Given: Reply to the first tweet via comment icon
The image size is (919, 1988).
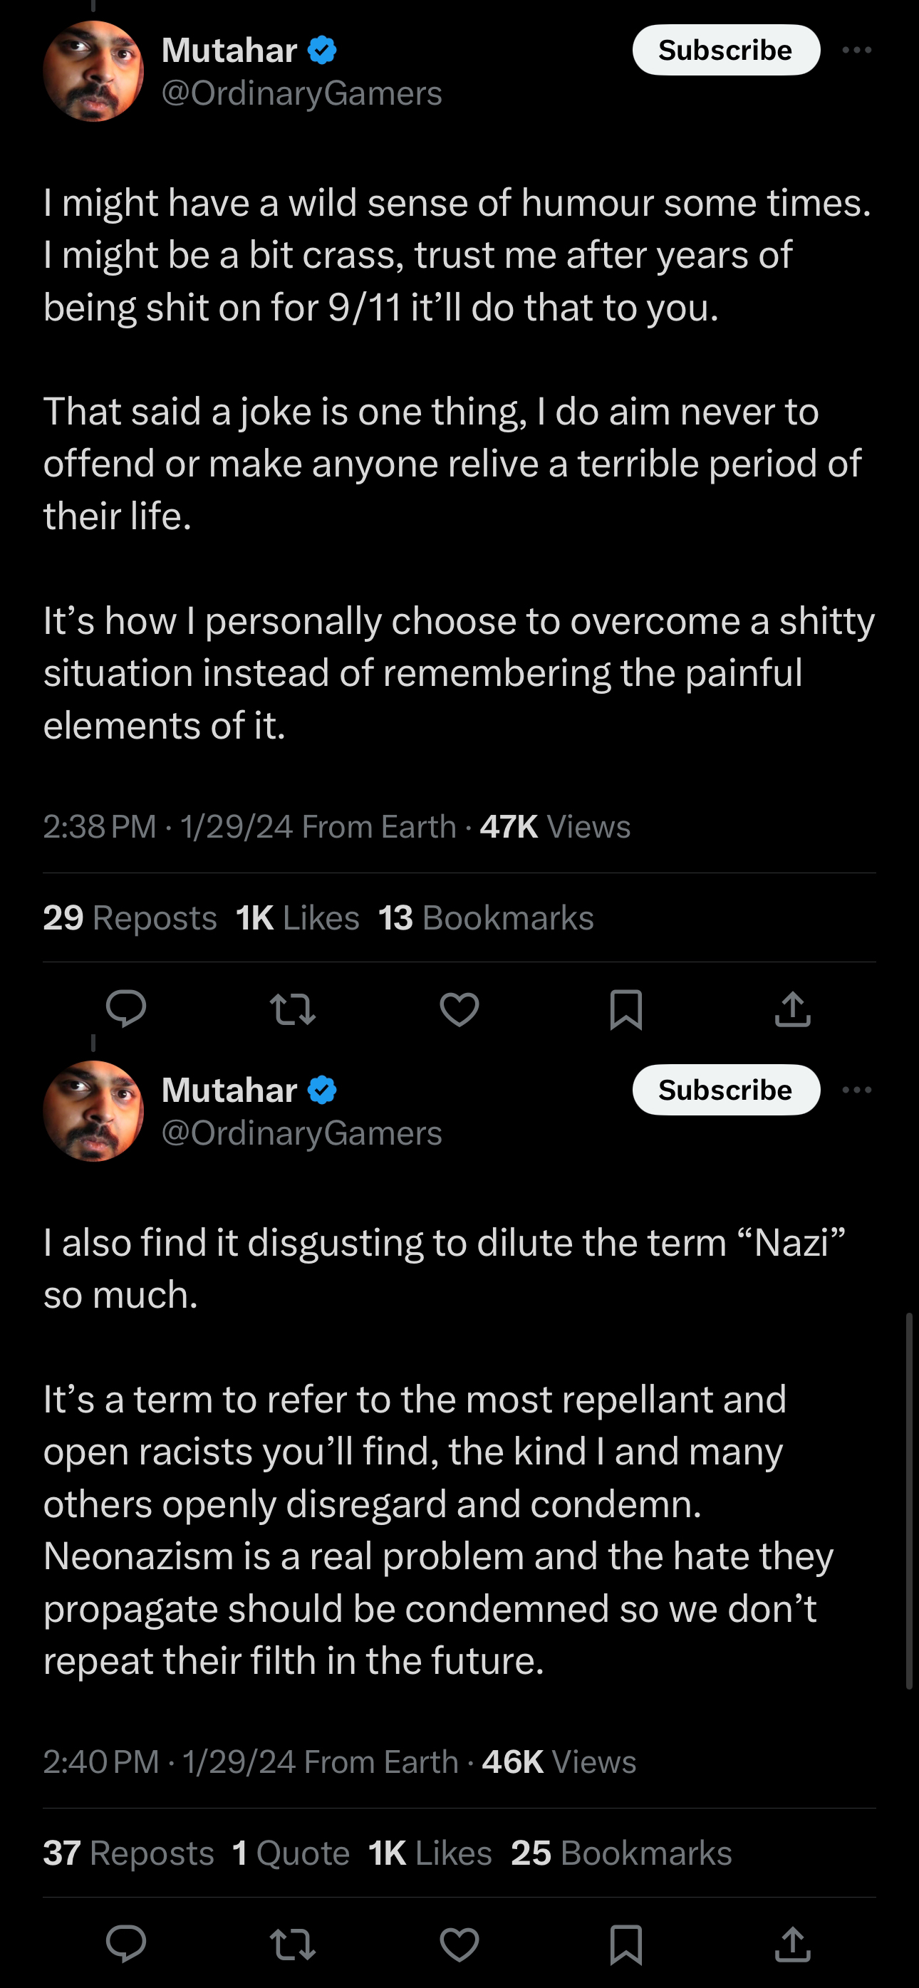Looking at the screenshot, I should coord(126,1009).
